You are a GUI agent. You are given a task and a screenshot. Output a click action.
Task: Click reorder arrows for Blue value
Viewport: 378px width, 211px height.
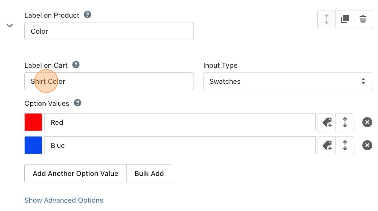click(x=345, y=145)
